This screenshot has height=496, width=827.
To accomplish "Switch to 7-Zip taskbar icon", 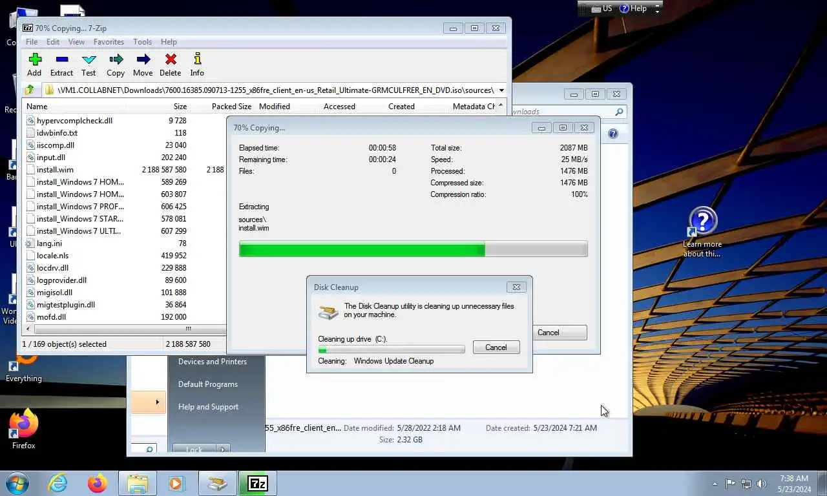I will 258,483.
